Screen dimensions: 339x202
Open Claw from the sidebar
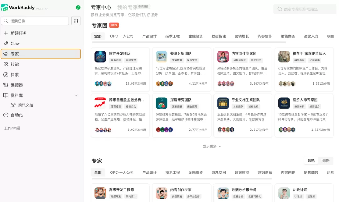click(40, 43)
